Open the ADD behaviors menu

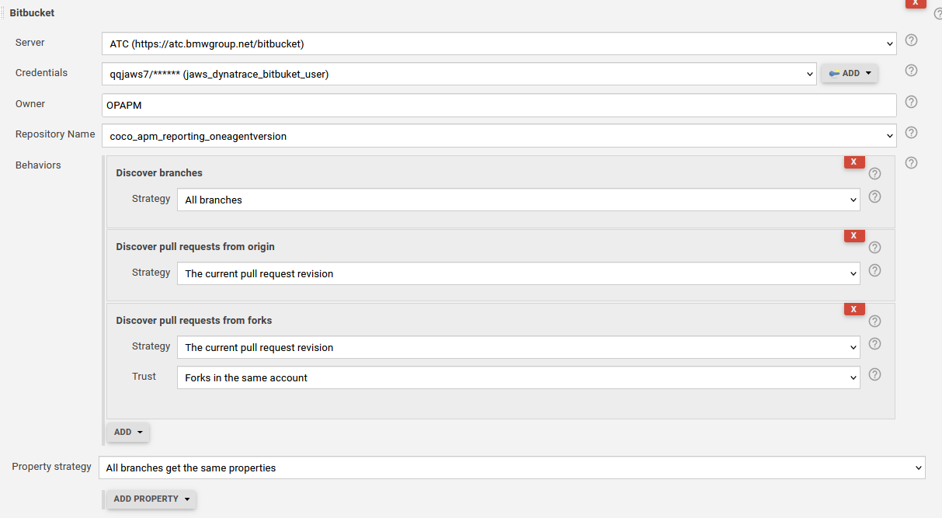[127, 432]
